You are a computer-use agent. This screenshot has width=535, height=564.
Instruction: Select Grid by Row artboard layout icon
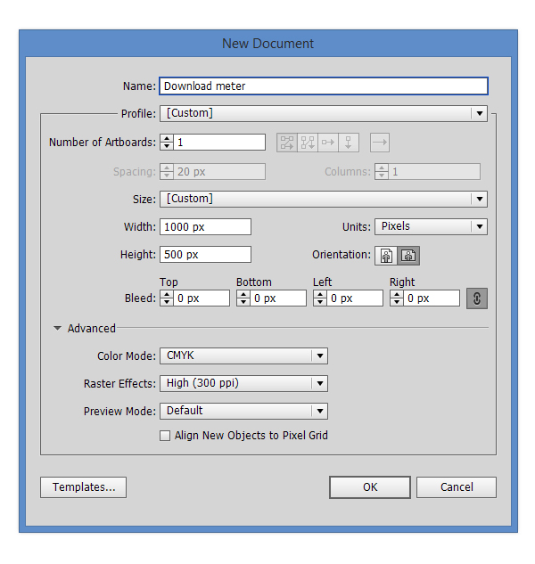point(287,143)
